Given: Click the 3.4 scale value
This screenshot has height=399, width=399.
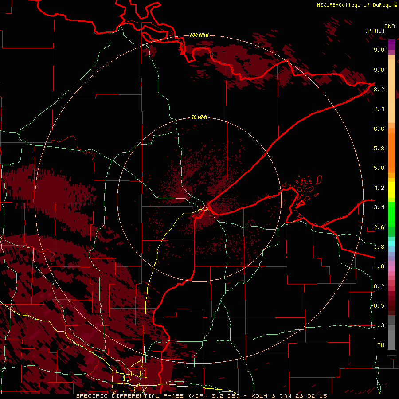Looking at the screenshot, I should point(379,207).
